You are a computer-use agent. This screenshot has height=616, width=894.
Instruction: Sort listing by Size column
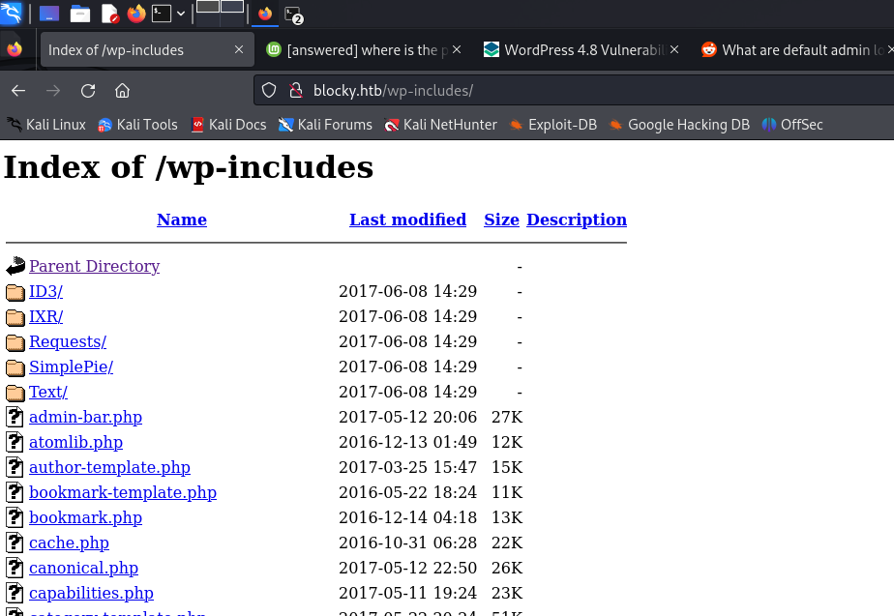(x=501, y=220)
